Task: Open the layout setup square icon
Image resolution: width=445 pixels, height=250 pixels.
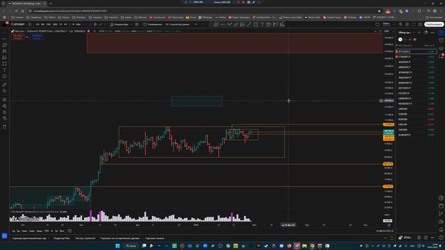Action: tap(377, 24)
